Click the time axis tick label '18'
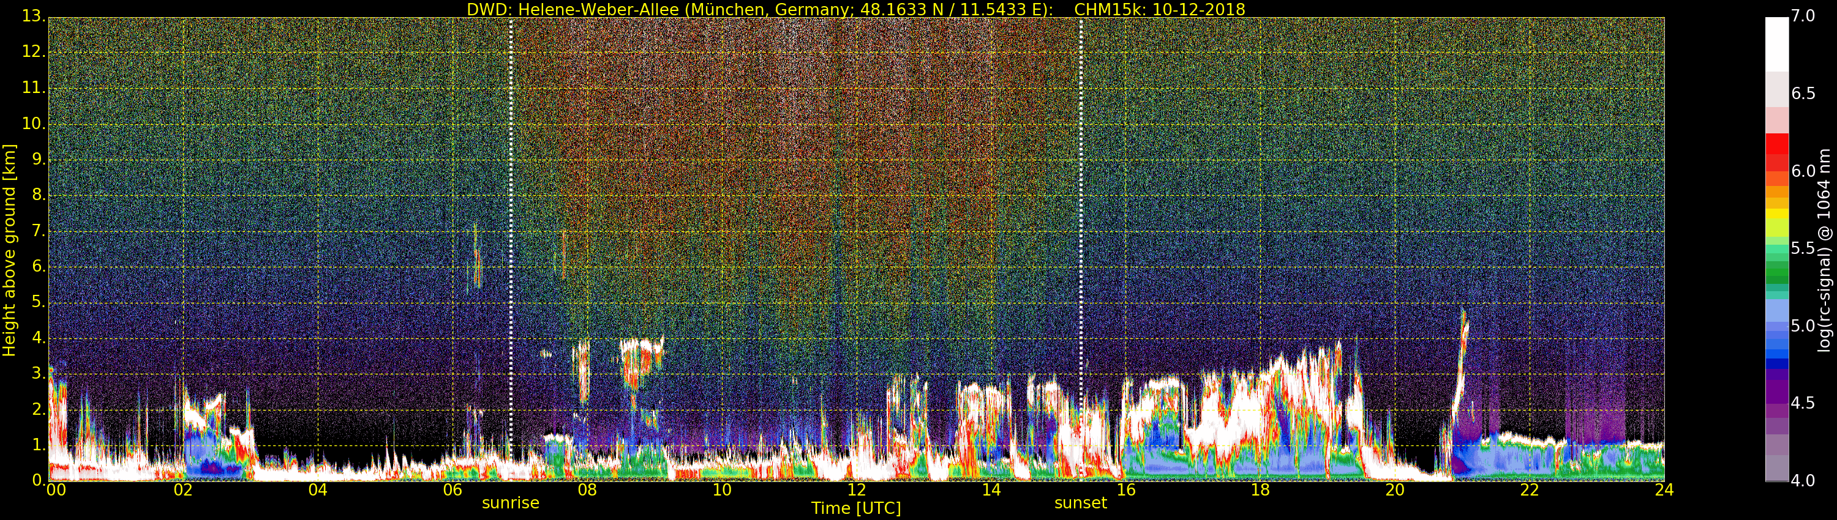Screen dimensions: 1837x520 coord(1260,490)
